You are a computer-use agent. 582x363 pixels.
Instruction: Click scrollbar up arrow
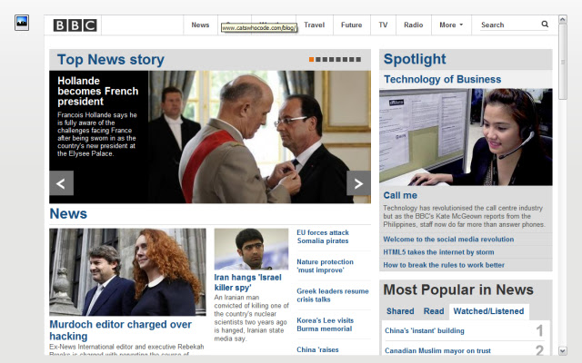pos(563,19)
